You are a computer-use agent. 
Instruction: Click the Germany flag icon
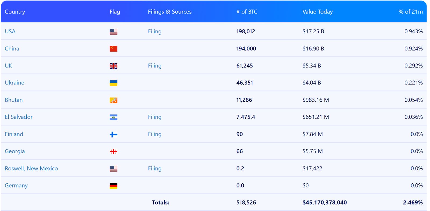[x=114, y=185]
